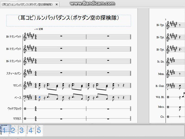Select the percussion clef on the マラカス staff
Screen dimensions: 185x139
click(x=25, y=119)
